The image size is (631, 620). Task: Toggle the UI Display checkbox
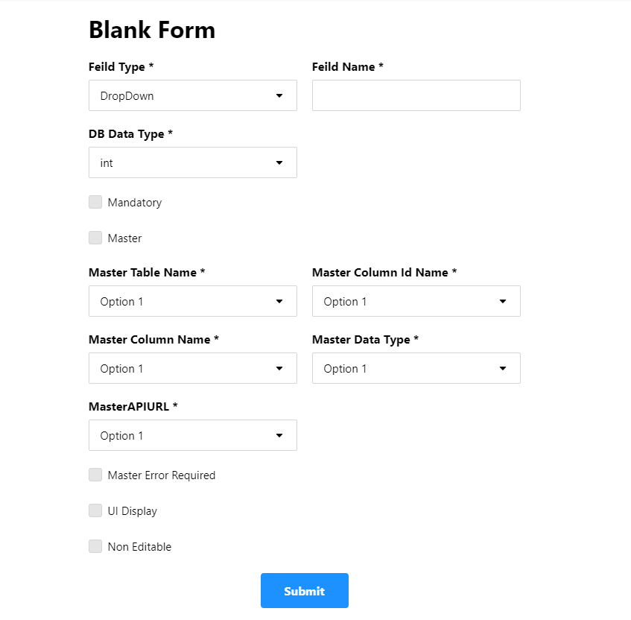pyautogui.click(x=95, y=510)
